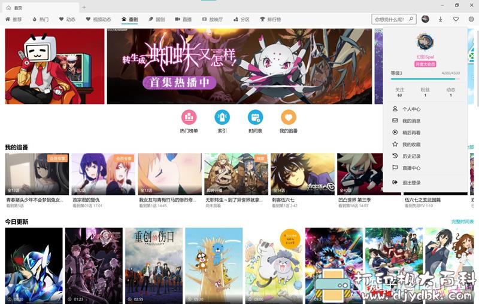Open the 我的追番 orange heart icon
The width and height of the screenshot is (479, 304).
289,117
